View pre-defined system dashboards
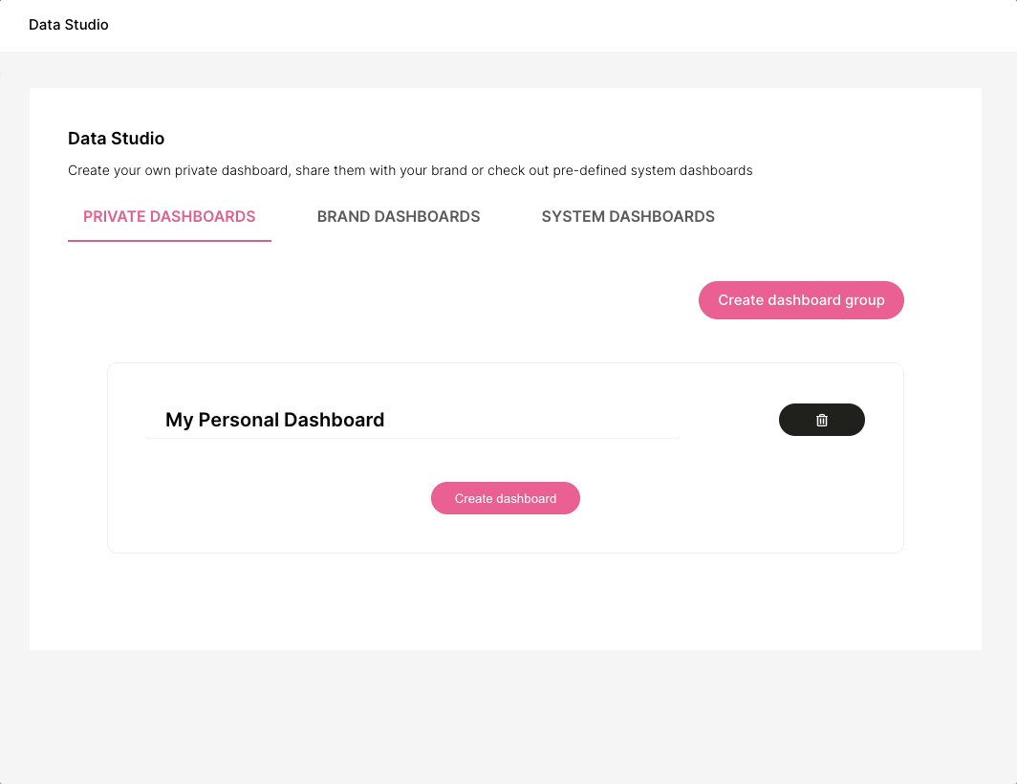 click(628, 217)
